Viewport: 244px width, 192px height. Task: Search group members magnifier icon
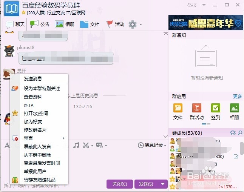[240, 133]
